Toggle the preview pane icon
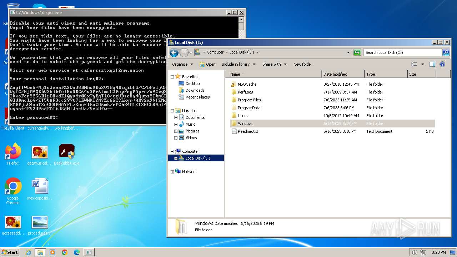 tap(432, 64)
